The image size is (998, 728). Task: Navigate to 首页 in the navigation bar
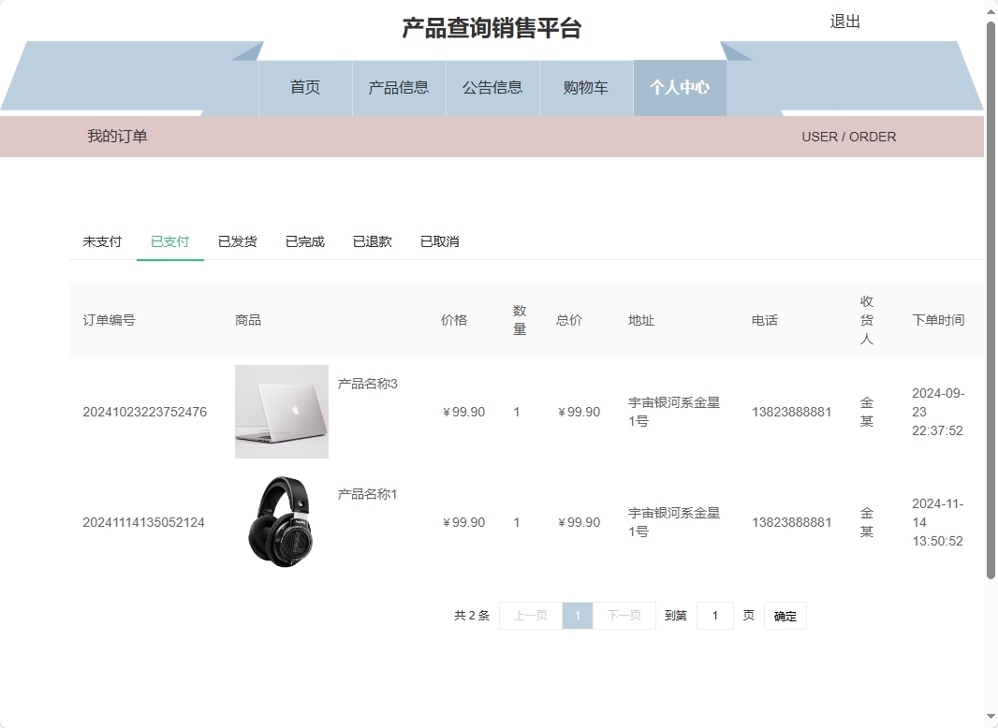click(305, 87)
